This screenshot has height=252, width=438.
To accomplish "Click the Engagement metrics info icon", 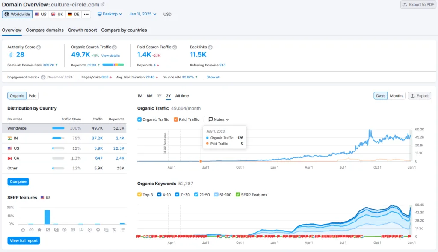I will click(43, 77).
